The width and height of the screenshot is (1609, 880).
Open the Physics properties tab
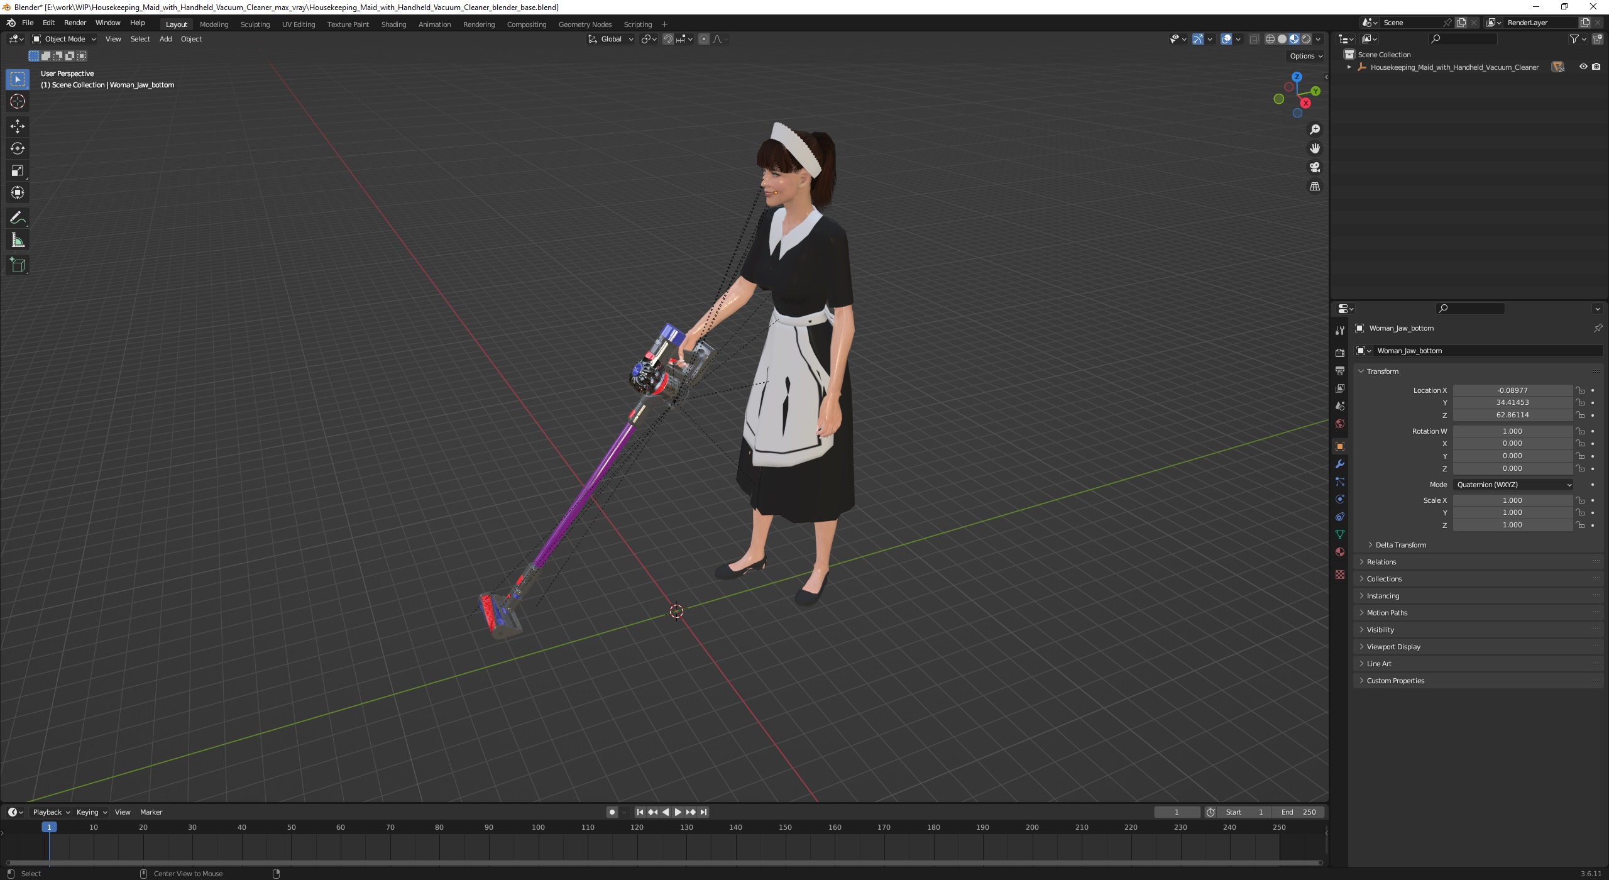click(x=1340, y=499)
